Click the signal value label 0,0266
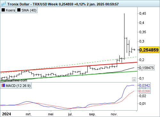 pyautogui.click(x=145, y=91)
